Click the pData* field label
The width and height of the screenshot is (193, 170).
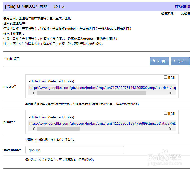[x=9, y=122]
